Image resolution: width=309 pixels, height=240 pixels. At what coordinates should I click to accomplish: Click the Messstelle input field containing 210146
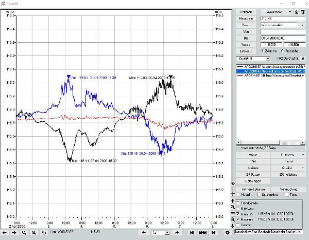[283, 19]
